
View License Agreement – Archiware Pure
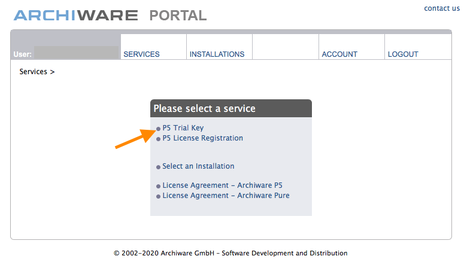(226, 196)
